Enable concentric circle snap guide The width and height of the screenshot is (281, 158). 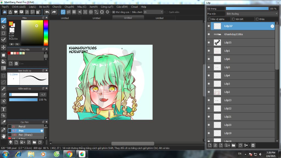(91, 12)
